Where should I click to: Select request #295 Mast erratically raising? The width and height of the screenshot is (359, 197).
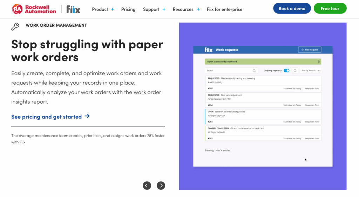[x=263, y=83]
